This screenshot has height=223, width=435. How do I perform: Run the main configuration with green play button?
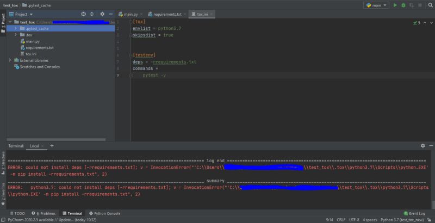point(395,5)
